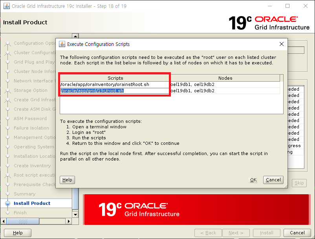Viewport: 315px width, 239px height.
Task: Click the Finish step bullet icon
Action: [7, 213]
